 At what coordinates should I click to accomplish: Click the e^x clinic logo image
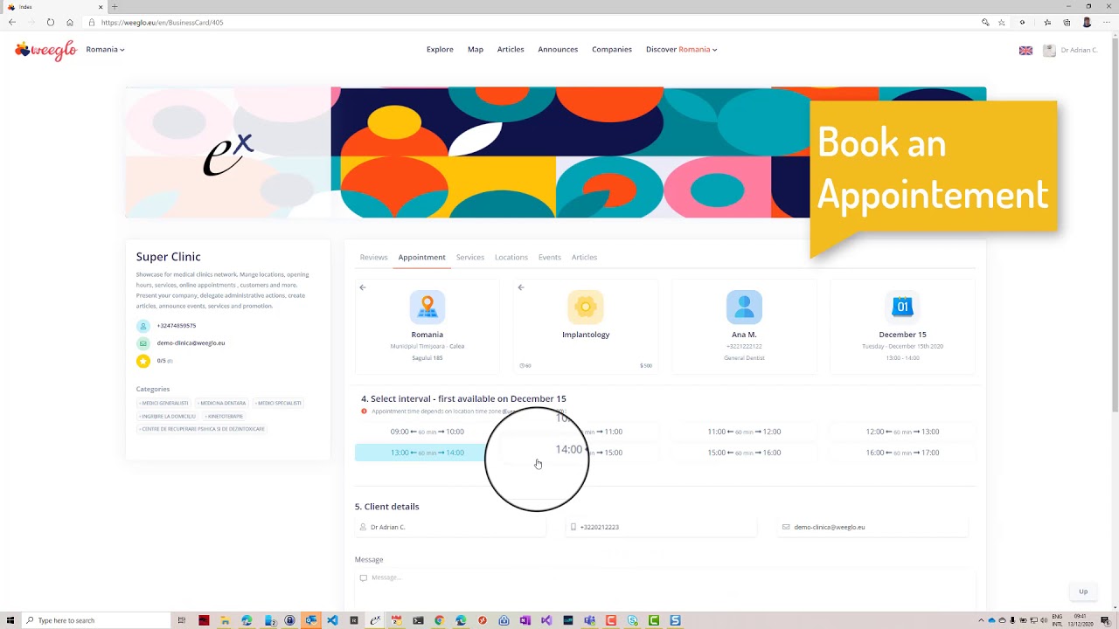coord(228,154)
